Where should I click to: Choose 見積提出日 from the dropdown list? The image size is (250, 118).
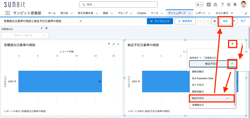(198, 105)
